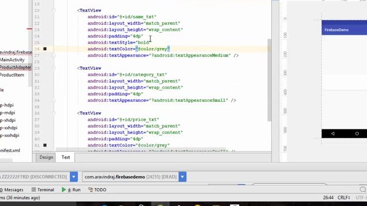This screenshot has height=206, width=367.
Task: Click the home circle in preview navigation bar
Action: pyautogui.click(x=357, y=133)
